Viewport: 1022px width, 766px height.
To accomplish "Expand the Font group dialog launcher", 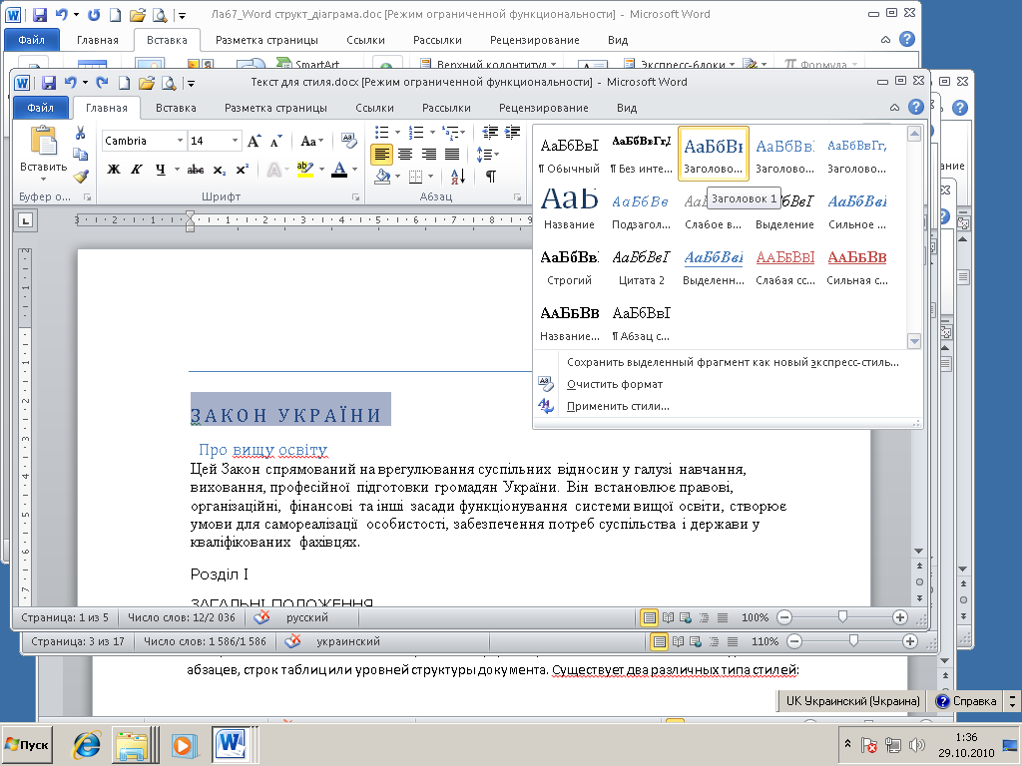I will coord(355,196).
